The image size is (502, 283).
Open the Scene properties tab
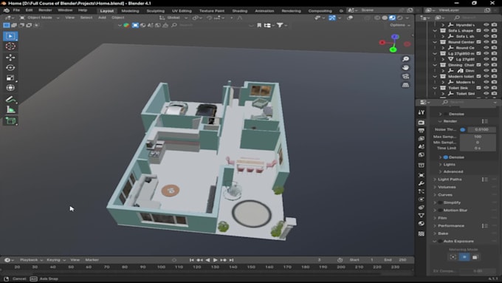coord(422,146)
